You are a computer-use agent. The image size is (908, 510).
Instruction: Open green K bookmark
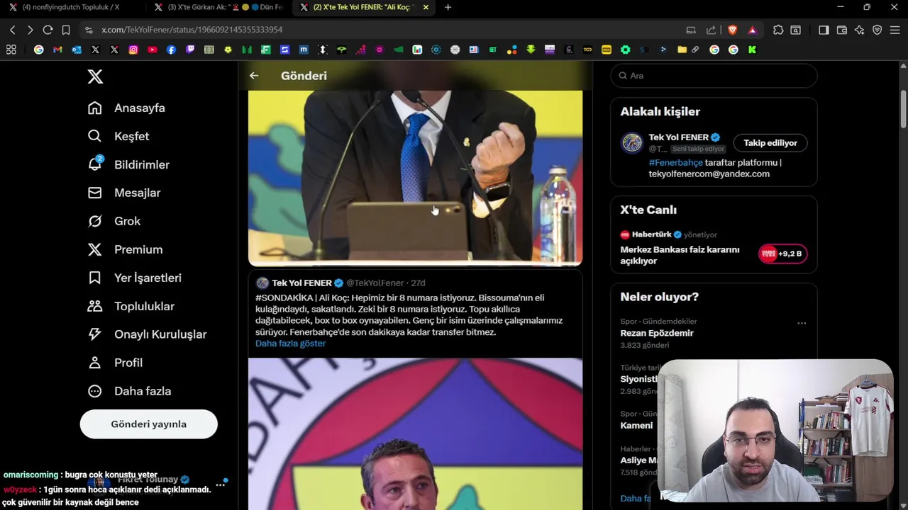[x=752, y=50]
